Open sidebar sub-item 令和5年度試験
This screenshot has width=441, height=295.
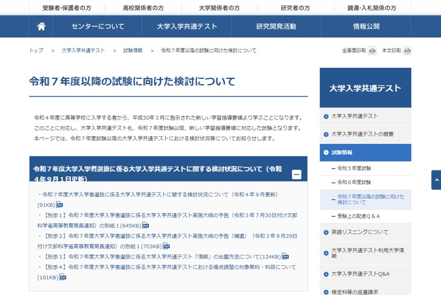point(365,168)
